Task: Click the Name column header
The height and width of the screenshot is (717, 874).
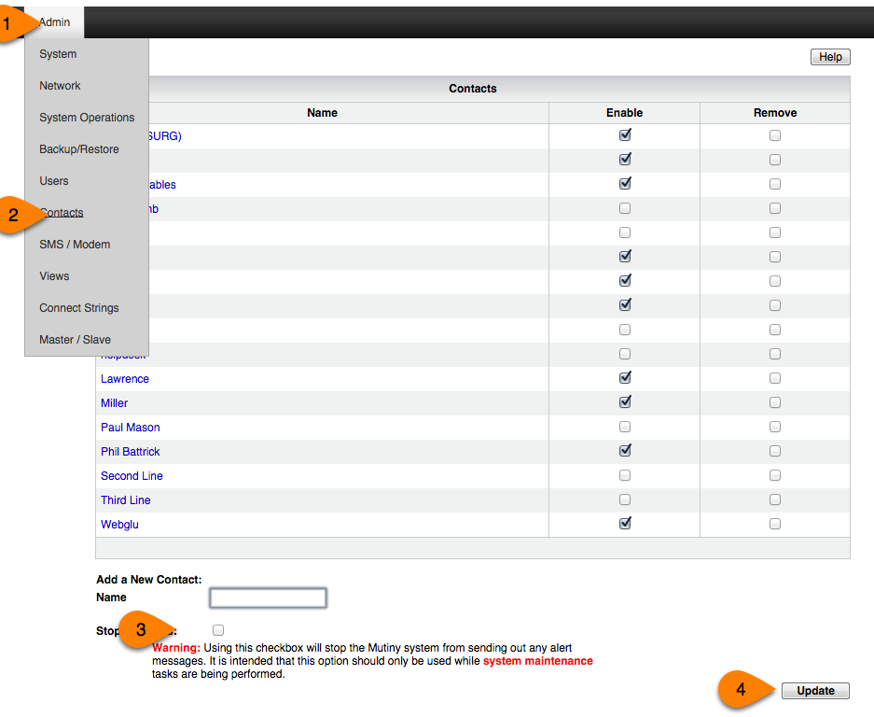Action: tap(322, 113)
